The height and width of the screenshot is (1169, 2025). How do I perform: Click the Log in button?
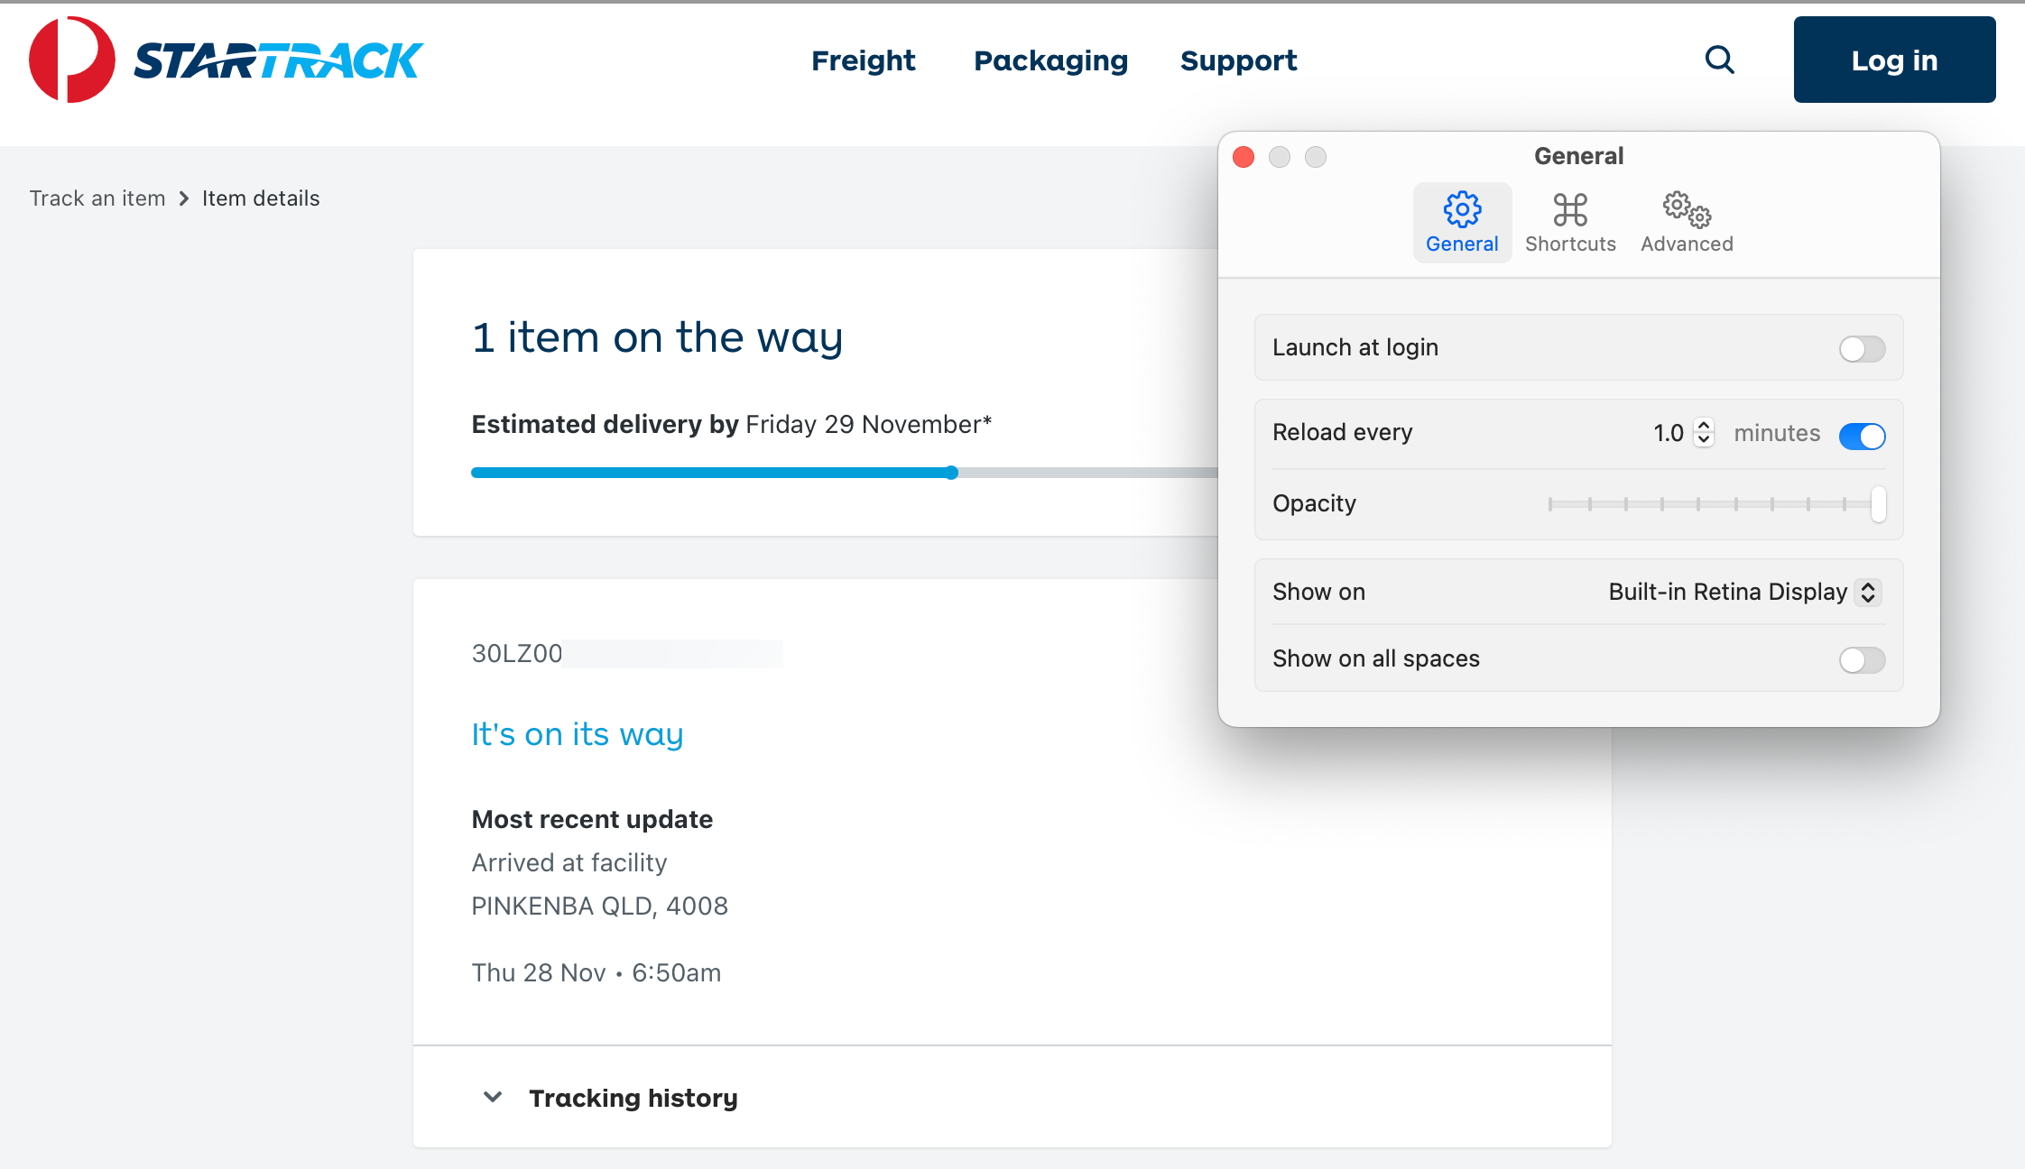pyautogui.click(x=1894, y=60)
